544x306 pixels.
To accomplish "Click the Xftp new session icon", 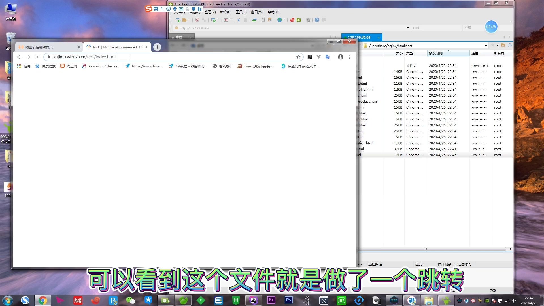I will point(178,20).
